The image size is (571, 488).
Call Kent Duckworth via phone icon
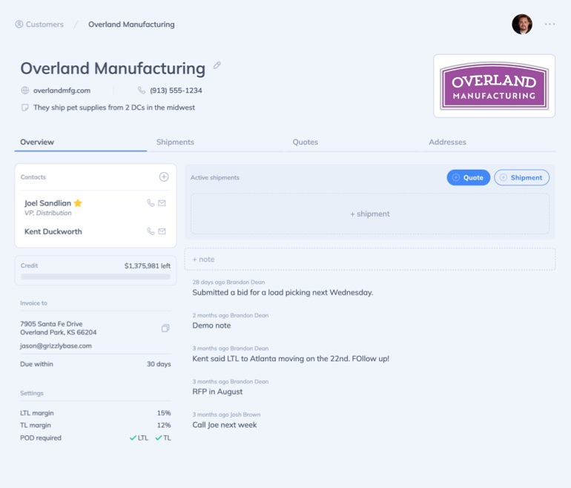click(151, 231)
